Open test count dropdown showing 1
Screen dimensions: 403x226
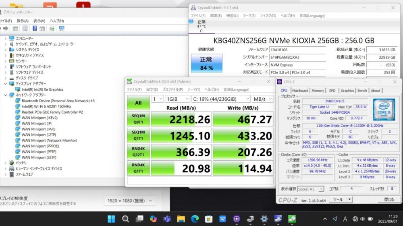(157, 99)
